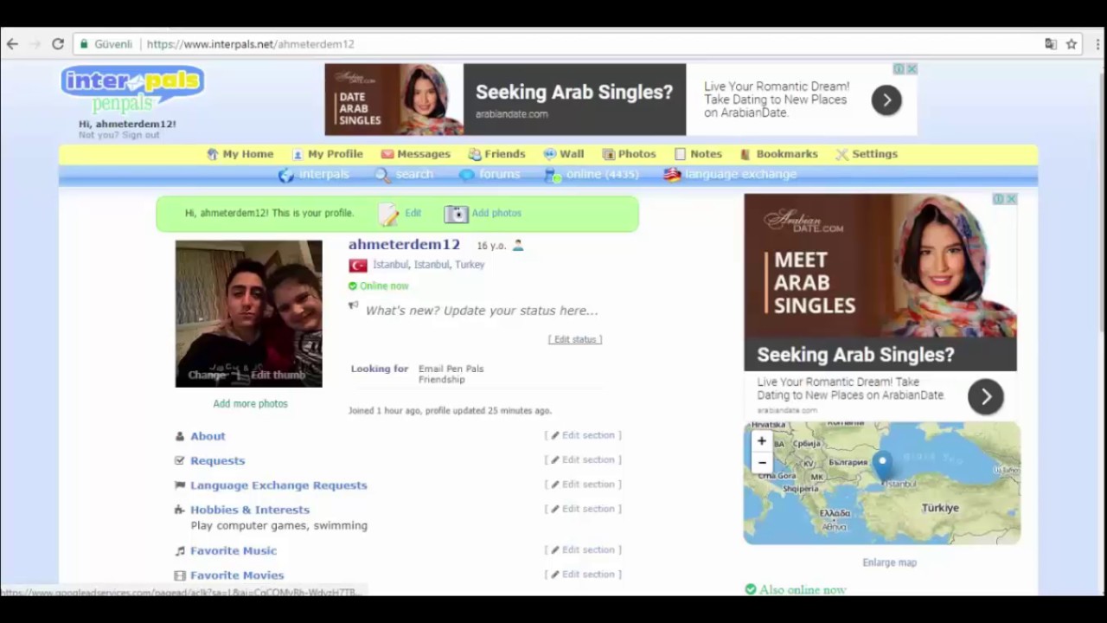Screen dimensions: 1107x623
Task: Click the interpals link in blue bar
Action: point(313,175)
